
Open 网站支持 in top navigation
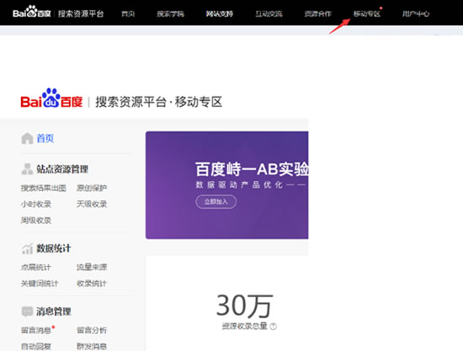click(220, 13)
